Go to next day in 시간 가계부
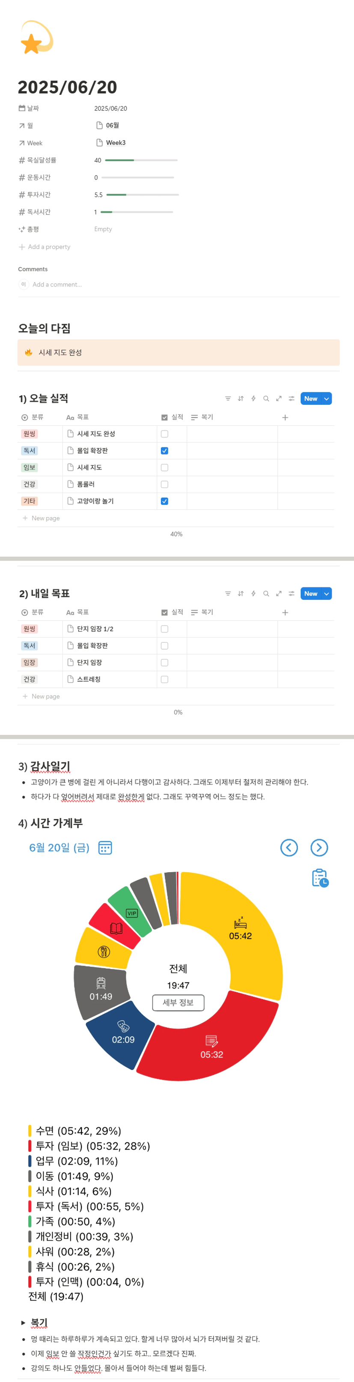Screen dimensions: 354x1382 pos(319,848)
